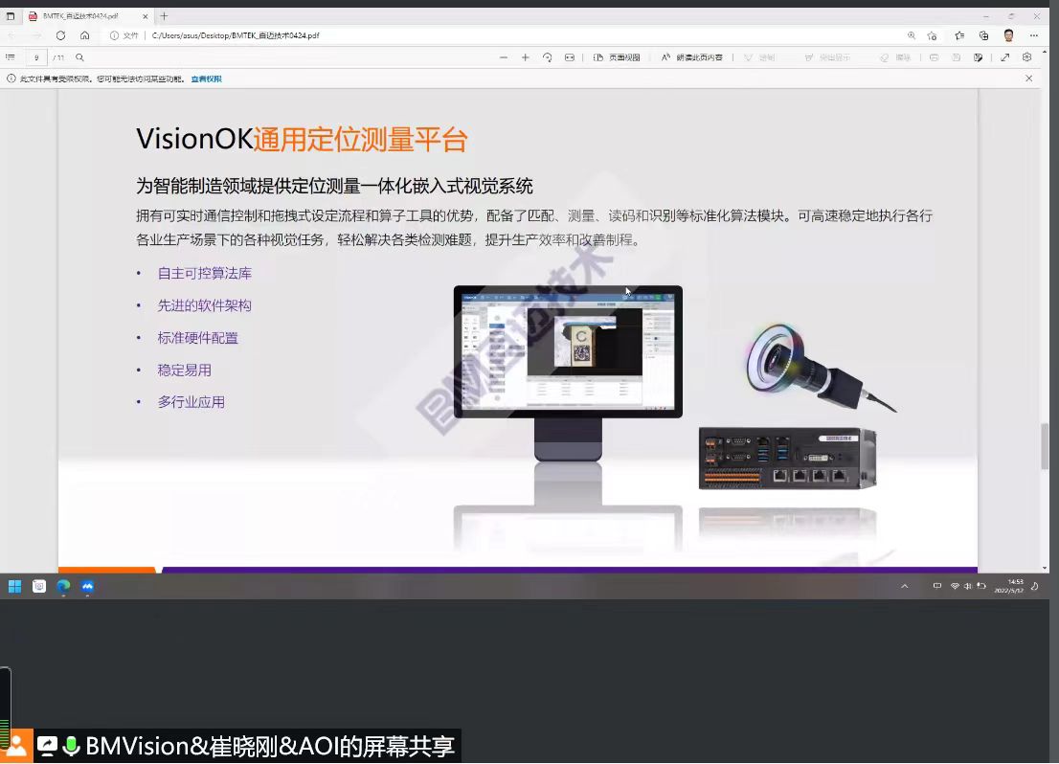This screenshot has height=764, width=1059.
Task: Rotate the PDF page
Action: (x=547, y=57)
